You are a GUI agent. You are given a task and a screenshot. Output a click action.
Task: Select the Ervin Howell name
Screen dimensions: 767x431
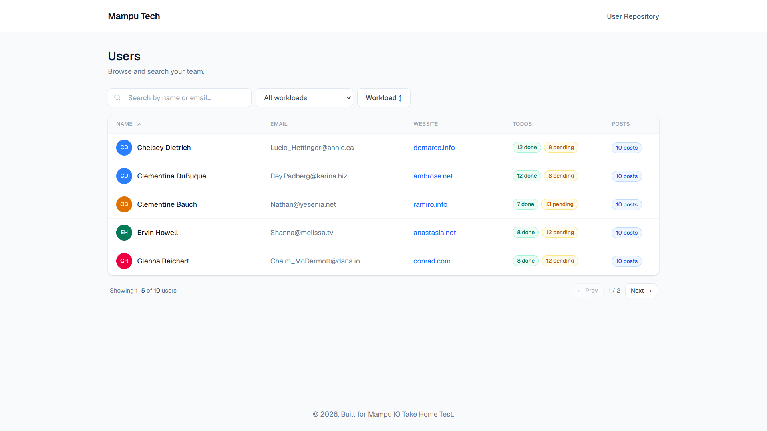(x=157, y=233)
